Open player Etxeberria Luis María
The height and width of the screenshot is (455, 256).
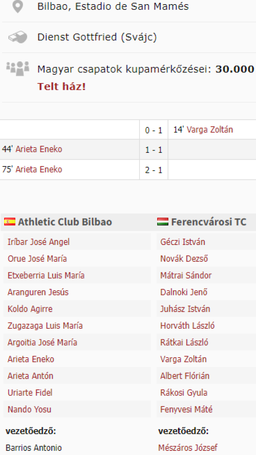[x=46, y=275]
